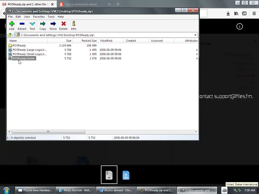The height and width of the screenshot is (194, 259).
Task: Toggle the browser sidebar icon
Action: [x=244, y=13]
